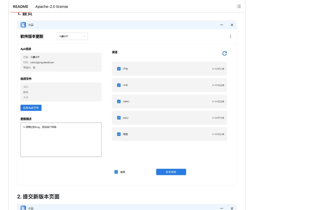This screenshot has height=210, width=336.
Task: Toggle the 小米 channel checkbox
Action: (x=119, y=85)
